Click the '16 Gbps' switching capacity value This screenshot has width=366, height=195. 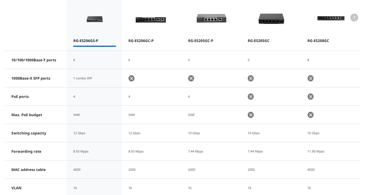[313, 133]
